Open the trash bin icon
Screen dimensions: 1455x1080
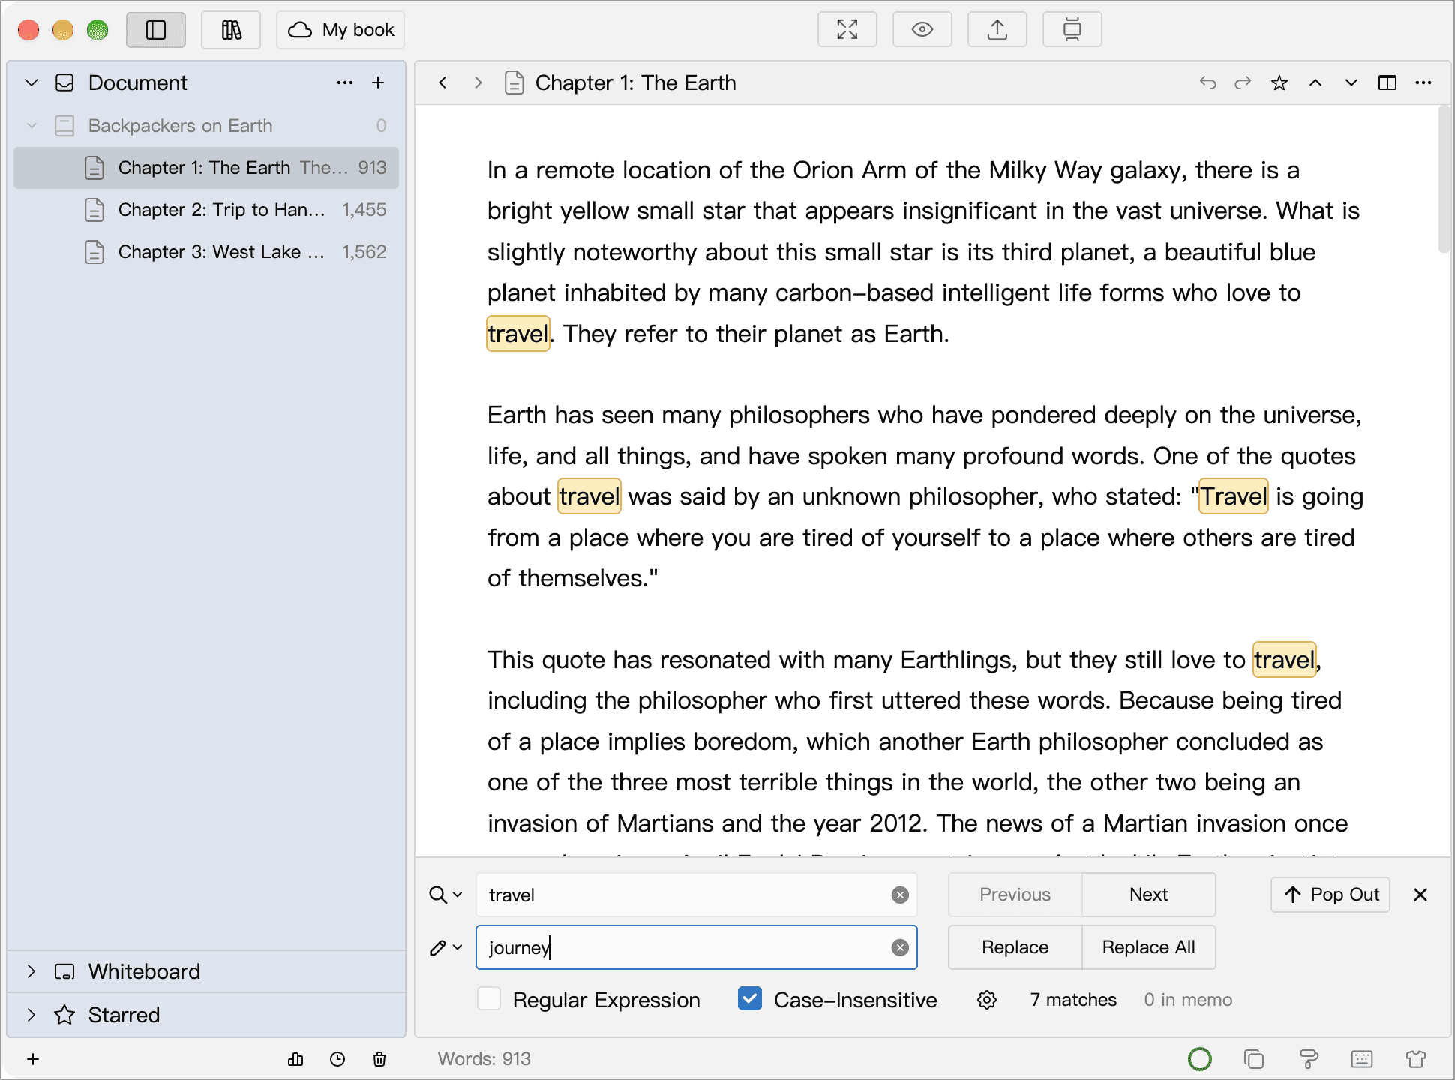[x=379, y=1059]
